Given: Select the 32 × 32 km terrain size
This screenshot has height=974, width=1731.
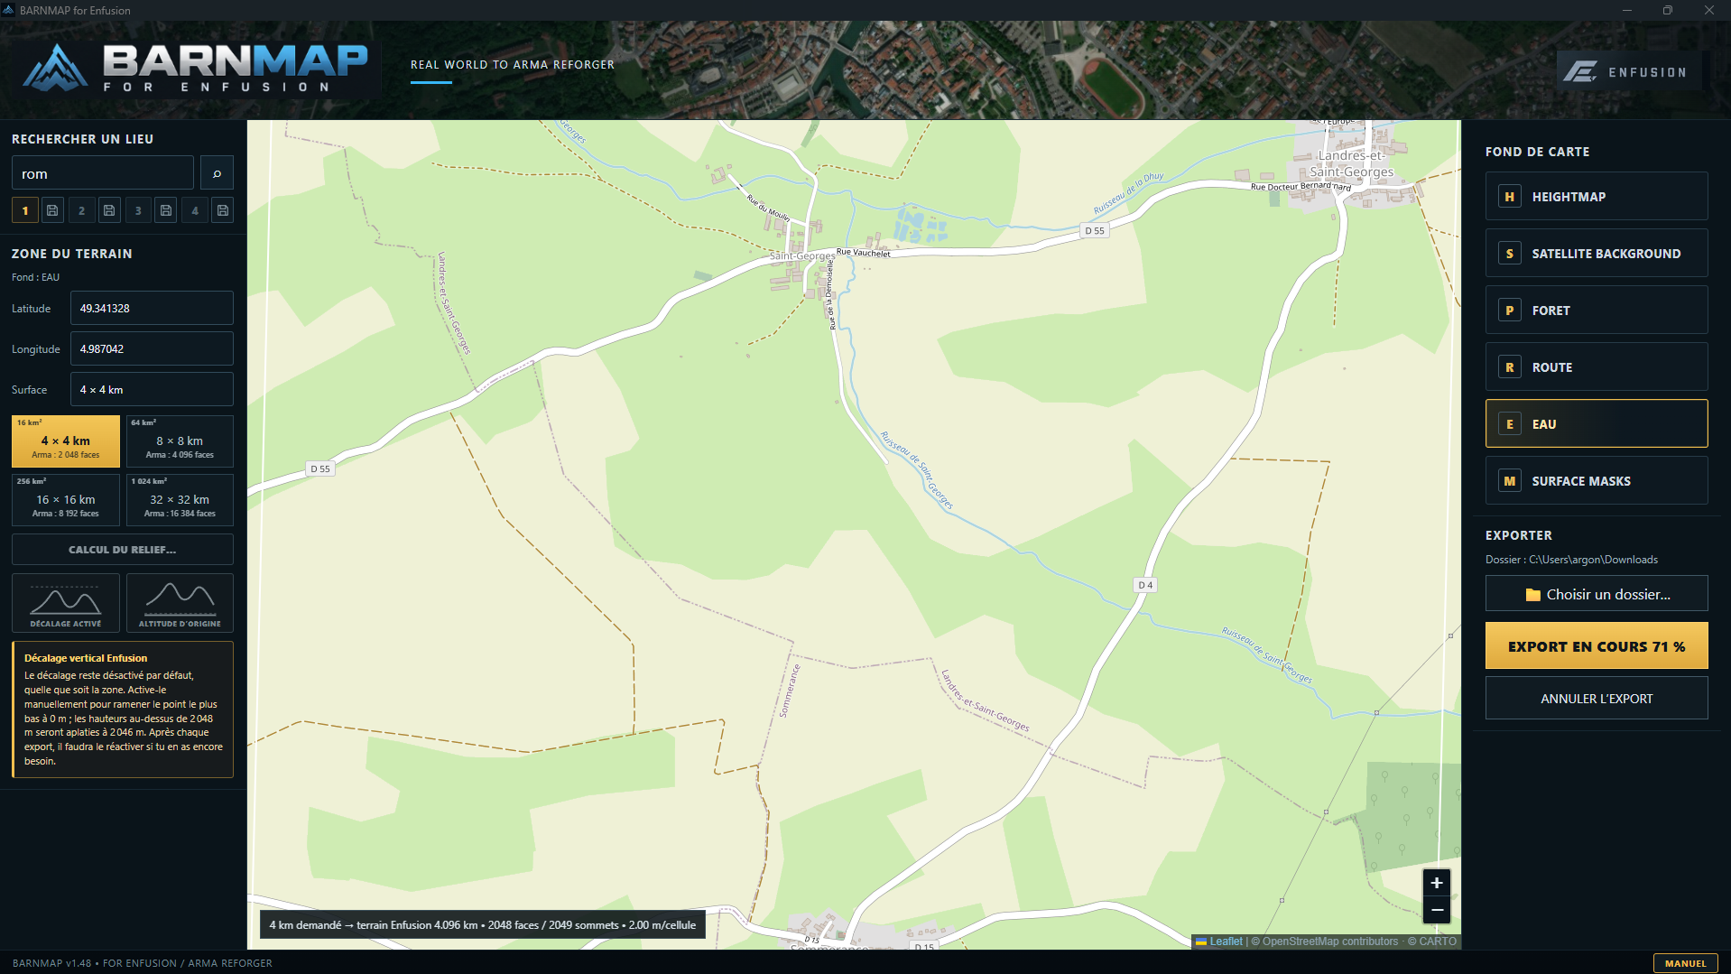Looking at the screenshot, I should coord(180,500).
